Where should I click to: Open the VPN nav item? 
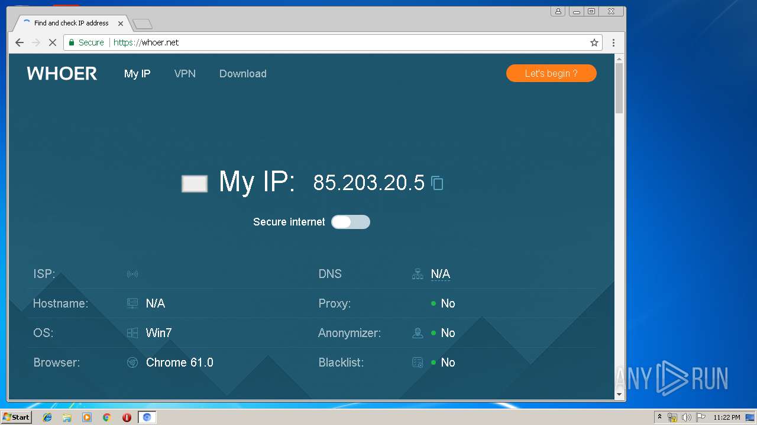pyautogui.click(x=185, y=74)
